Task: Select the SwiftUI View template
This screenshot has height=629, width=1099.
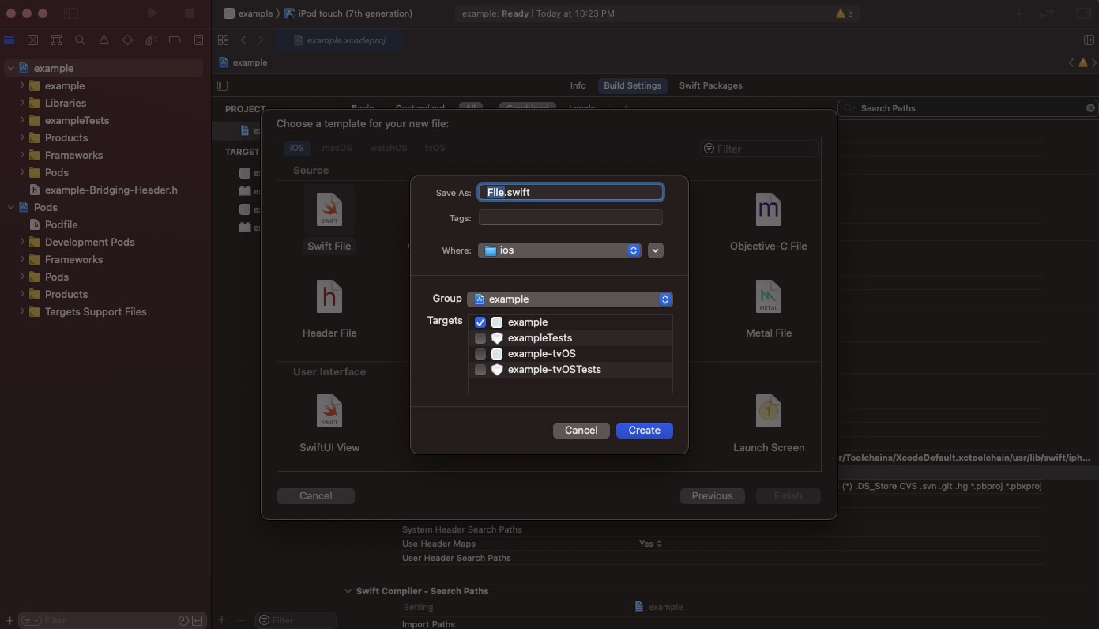Action: point(329,424)
